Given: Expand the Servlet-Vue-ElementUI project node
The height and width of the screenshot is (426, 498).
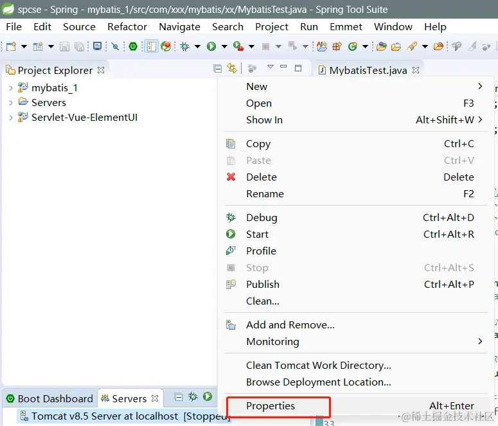Looking at the screenshot, I should [x=11, y=118].
